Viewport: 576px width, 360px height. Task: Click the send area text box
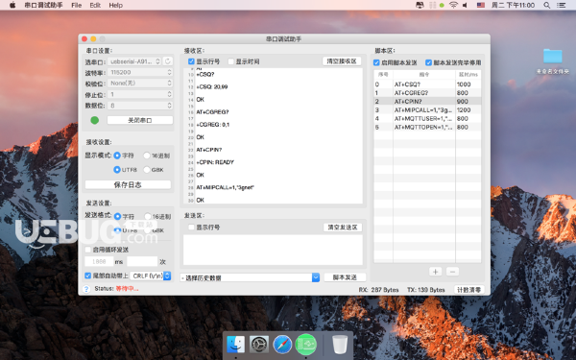273,250
